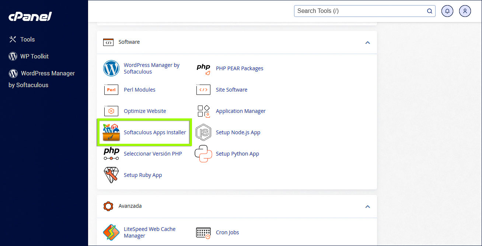482x246 pixels.
Task: Click the Setup Python App snake icon
Action: click(203, 154)
